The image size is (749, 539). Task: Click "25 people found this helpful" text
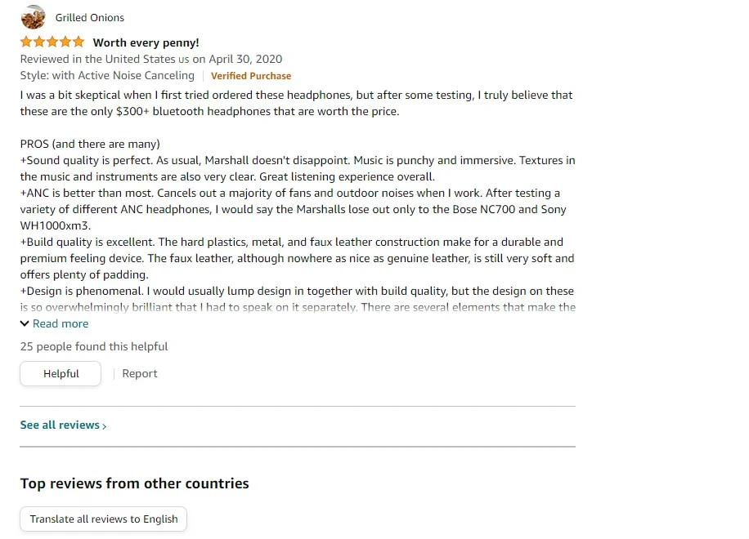click(x=94, y=346)
